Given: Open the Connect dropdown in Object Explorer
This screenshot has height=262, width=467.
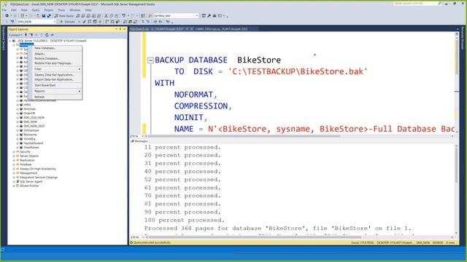Looking at the screenshot, I should click(15, 35).
